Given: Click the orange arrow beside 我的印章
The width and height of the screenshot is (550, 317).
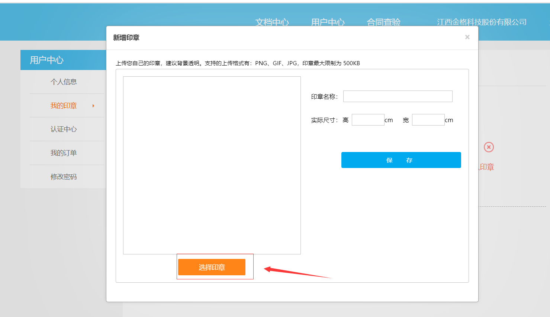Looking at the screenshot, I should pos(93,106).
